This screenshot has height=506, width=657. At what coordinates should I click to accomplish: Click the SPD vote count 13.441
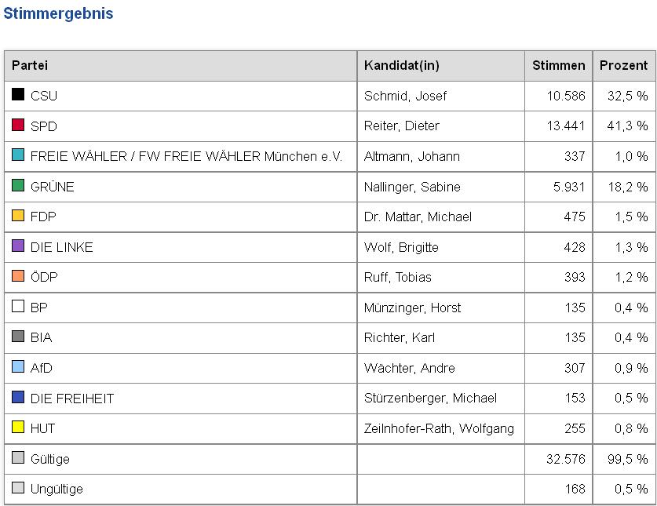pyautogui.click(x=565, y=126)
